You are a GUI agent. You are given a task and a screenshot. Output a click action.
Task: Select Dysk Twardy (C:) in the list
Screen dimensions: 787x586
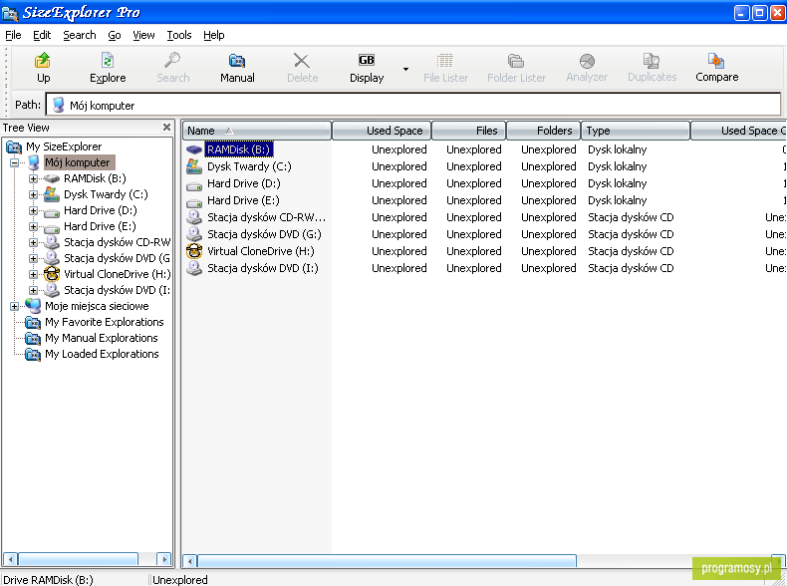249,166
